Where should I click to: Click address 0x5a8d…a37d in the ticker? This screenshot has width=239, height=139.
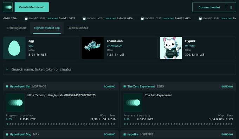(95, 18)
